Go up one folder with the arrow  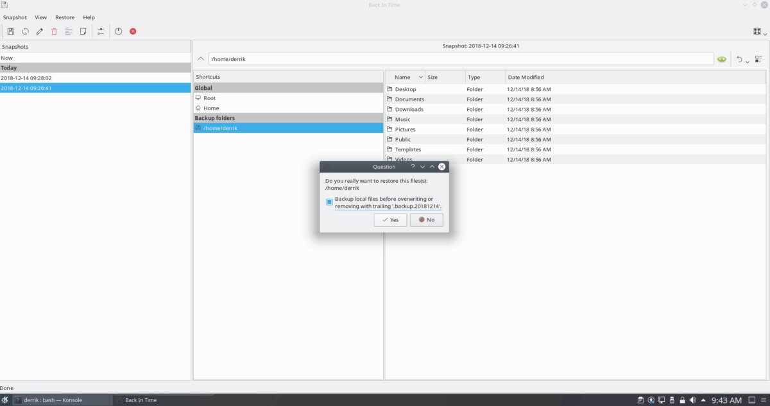click(x=201, y=59)
